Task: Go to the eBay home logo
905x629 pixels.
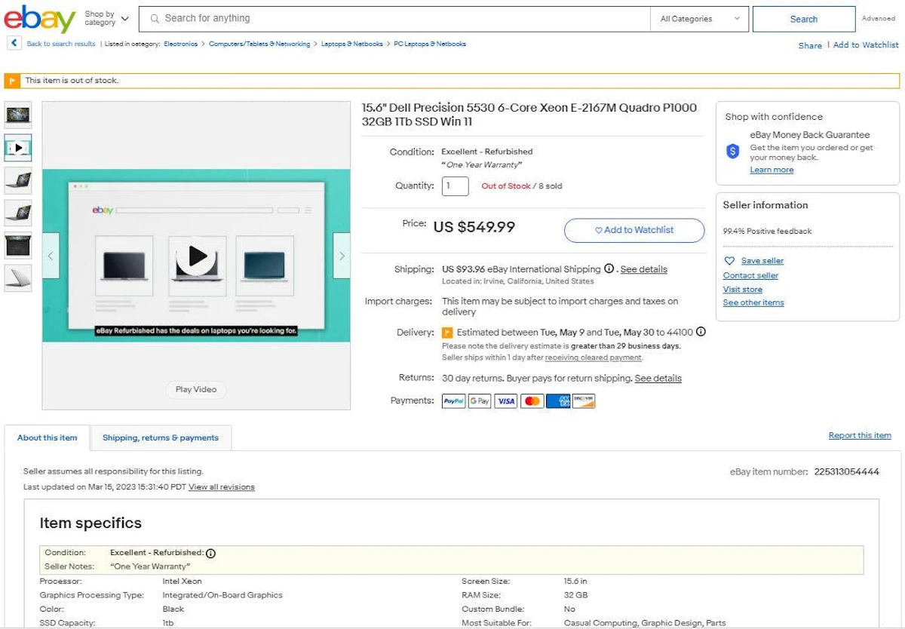Action: coord(39,20)
